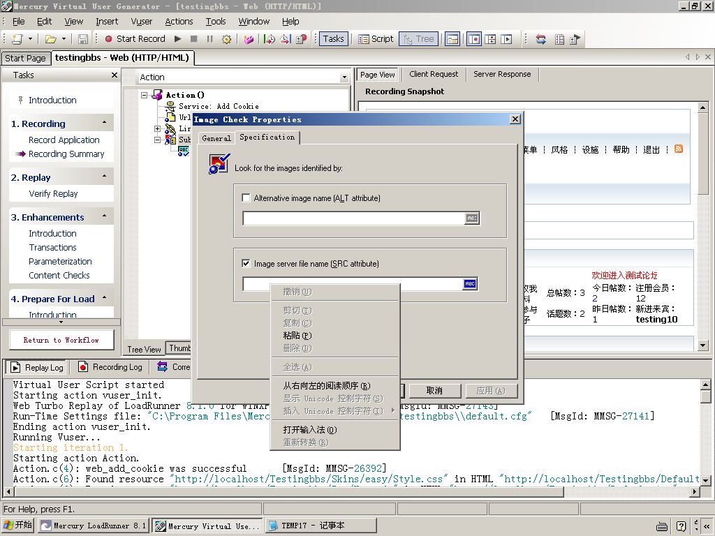Viewport: 715px width, 536px height.
Task: Click the layout icon with play arrow
Action: 507,39
